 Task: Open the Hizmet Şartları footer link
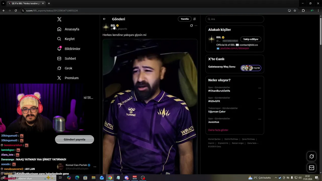point(214,139)
